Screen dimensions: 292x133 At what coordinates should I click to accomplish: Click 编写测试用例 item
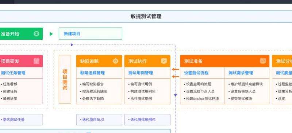141,84
